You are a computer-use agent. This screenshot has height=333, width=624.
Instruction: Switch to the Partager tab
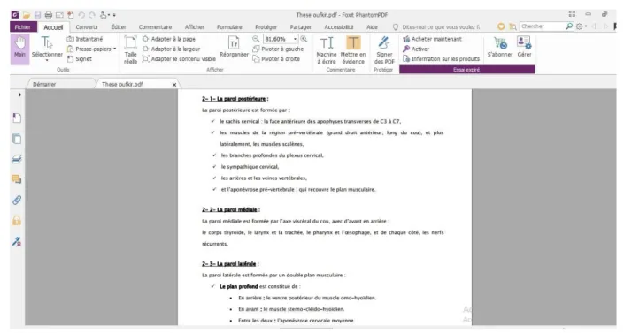300,27
